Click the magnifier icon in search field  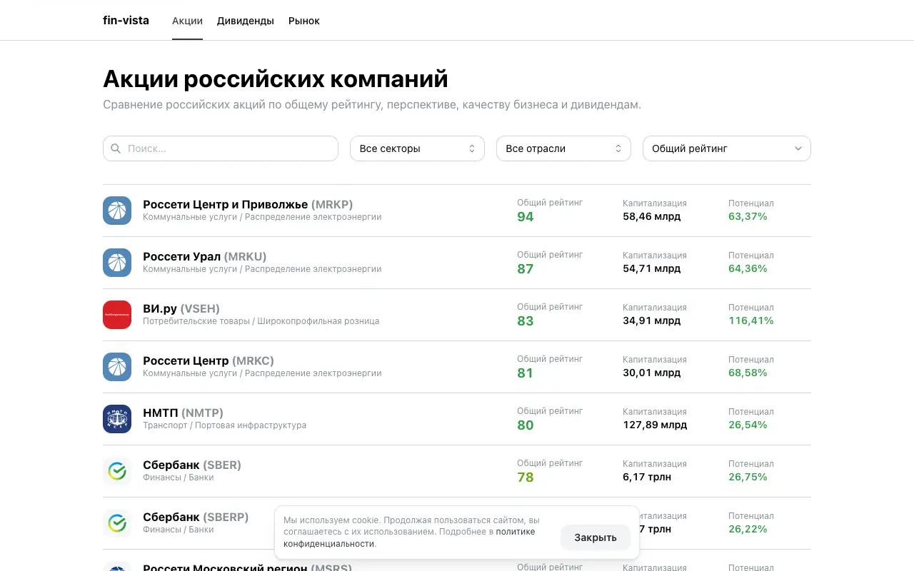116,148
